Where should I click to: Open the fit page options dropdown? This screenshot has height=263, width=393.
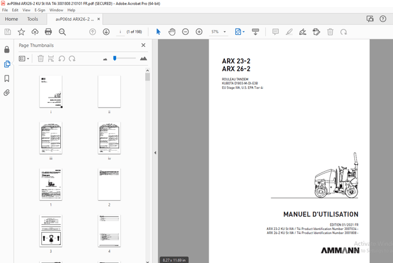pos(240,32)
